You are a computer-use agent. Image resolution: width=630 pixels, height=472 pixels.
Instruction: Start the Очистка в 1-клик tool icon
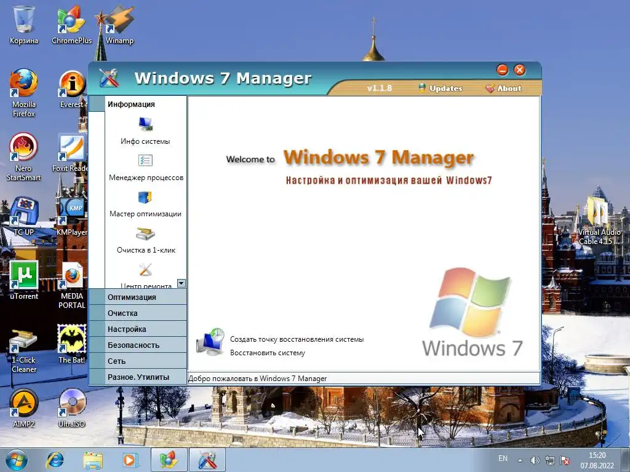tap(145, 233)
